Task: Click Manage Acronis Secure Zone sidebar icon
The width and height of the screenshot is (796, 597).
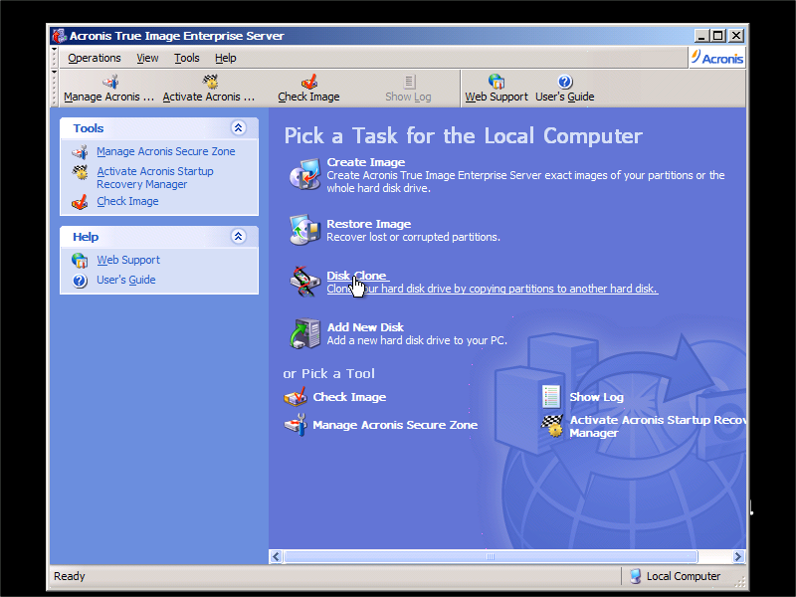Action: (80, 152)
